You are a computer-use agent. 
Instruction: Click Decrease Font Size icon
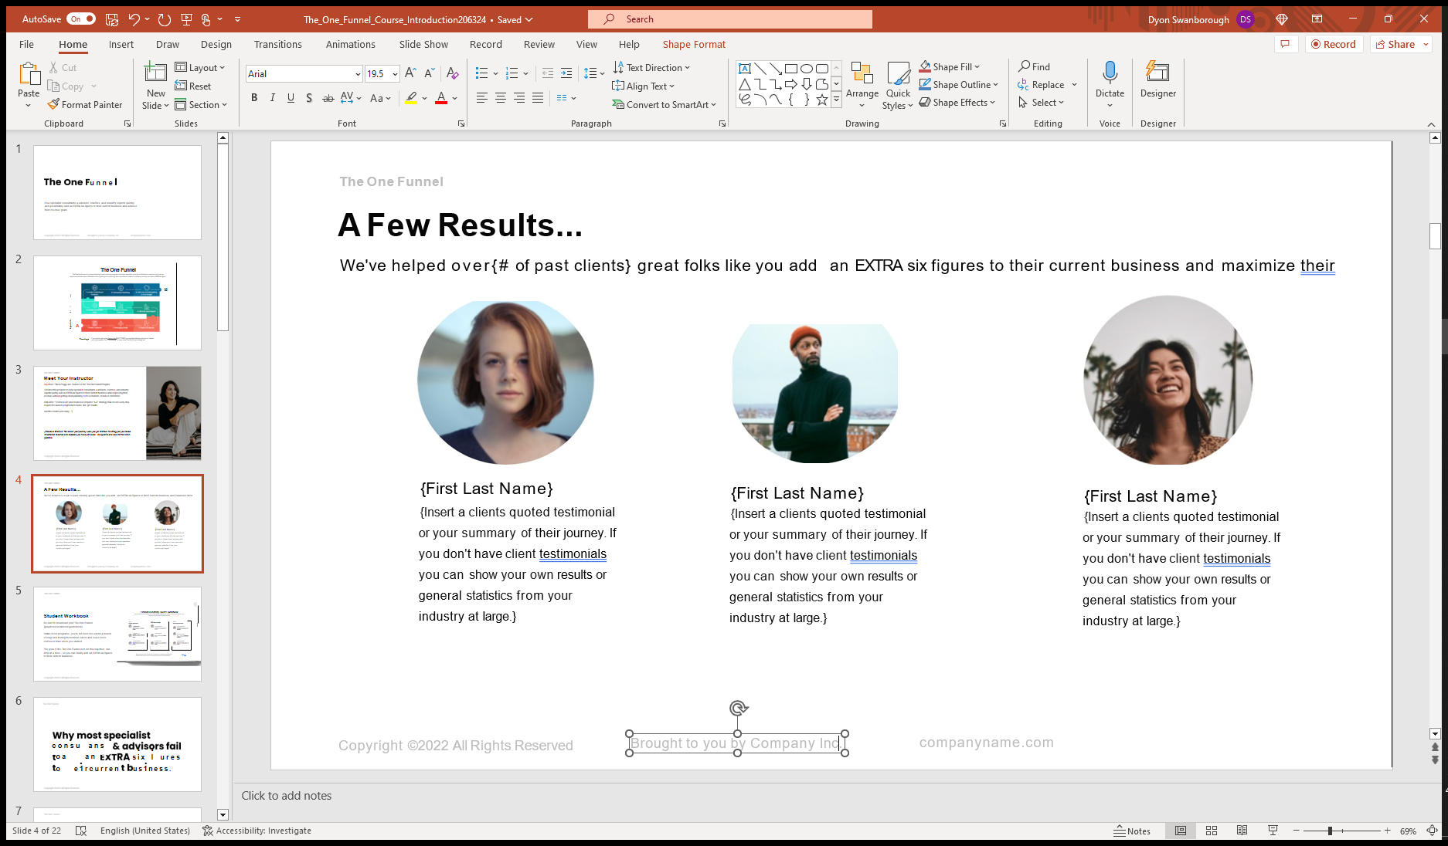pyautogui.click(x=429, y=73)
